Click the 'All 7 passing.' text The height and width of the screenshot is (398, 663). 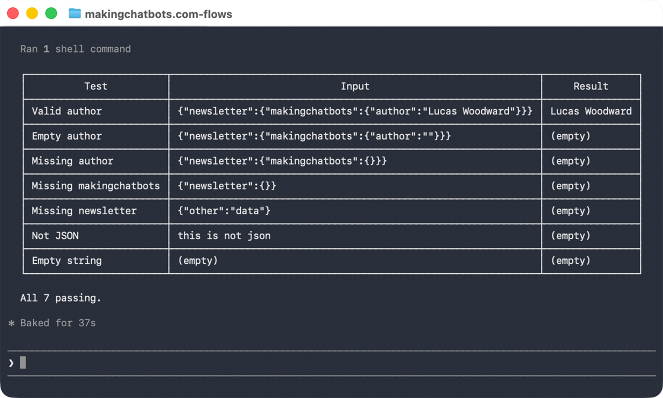pyautogui.click(x=61, y=298)
